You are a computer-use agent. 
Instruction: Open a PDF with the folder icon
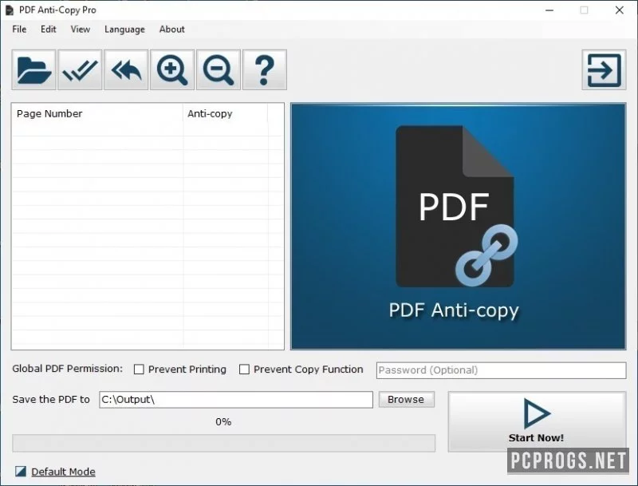33,70
